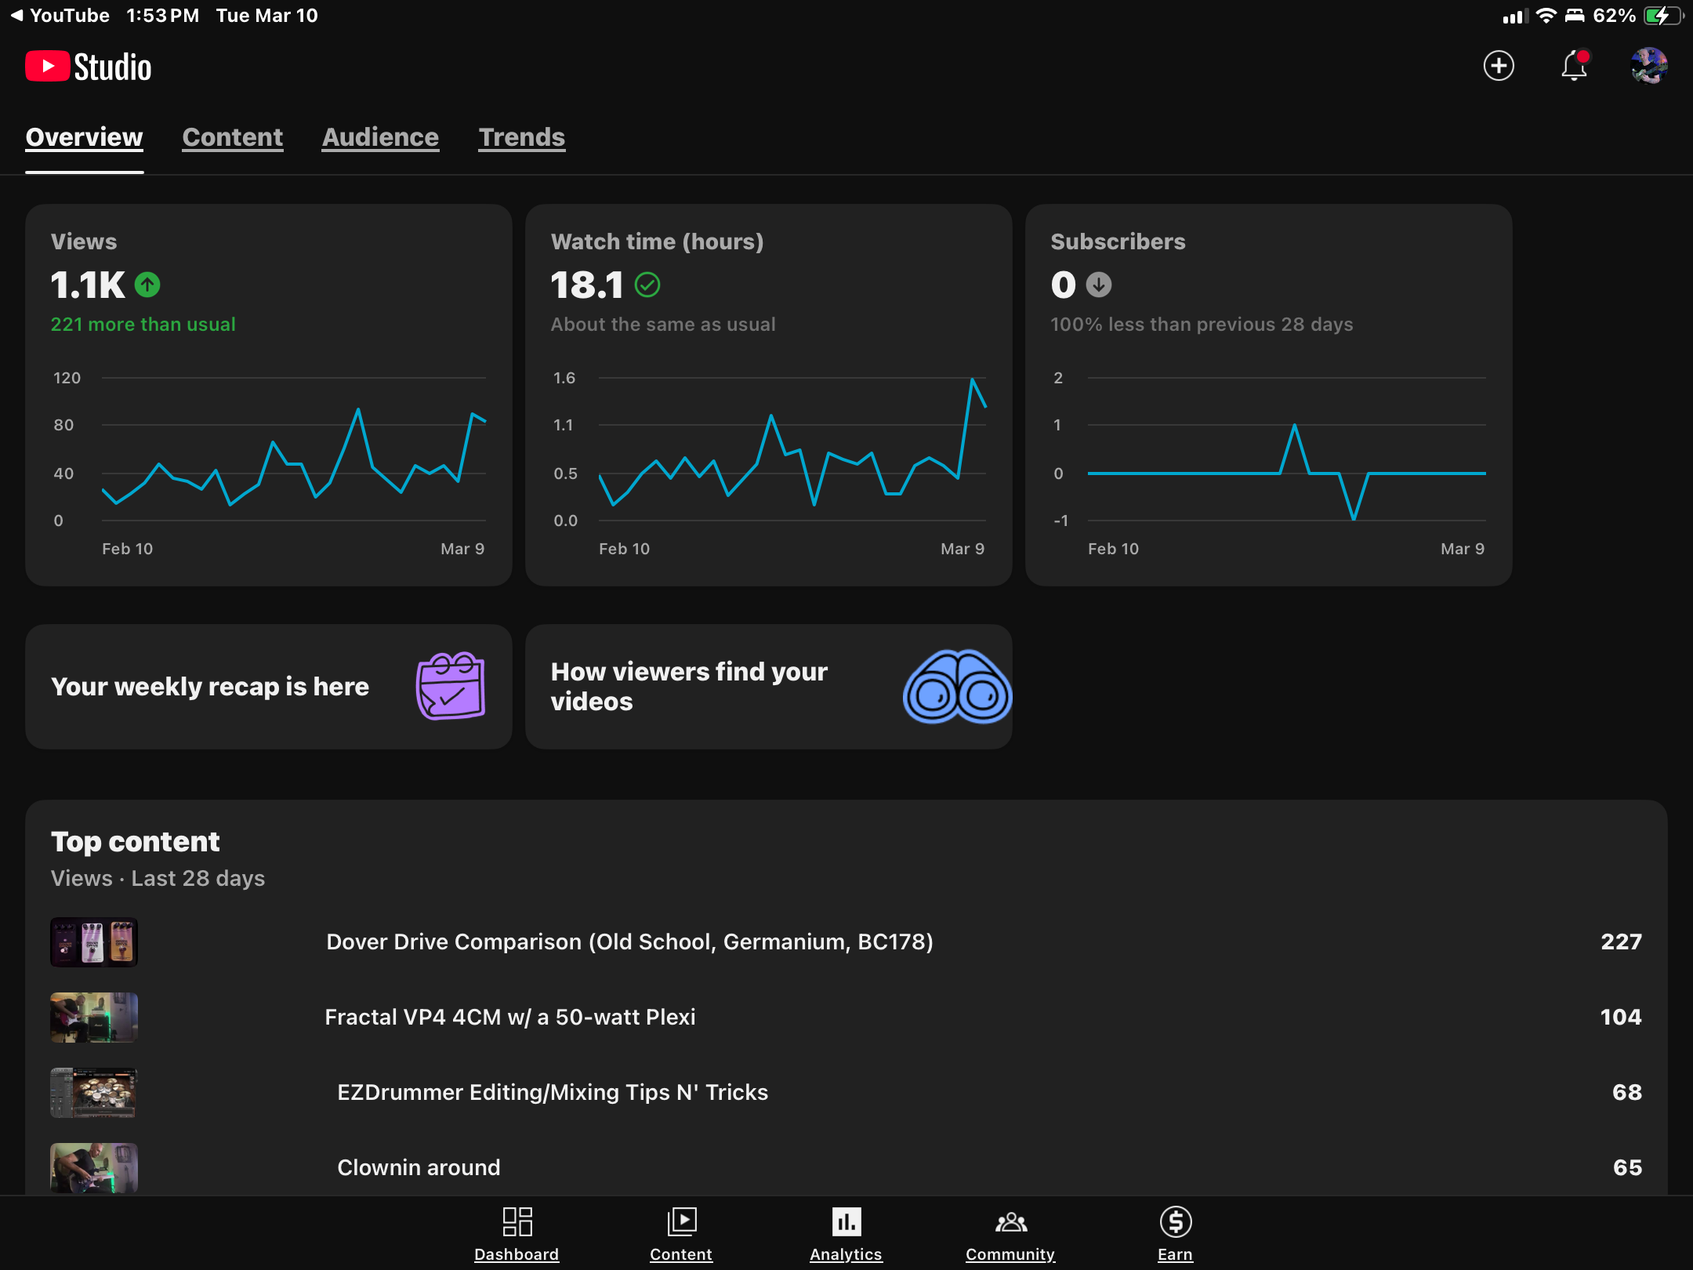Open the Views chart card

tap(268, 394)
